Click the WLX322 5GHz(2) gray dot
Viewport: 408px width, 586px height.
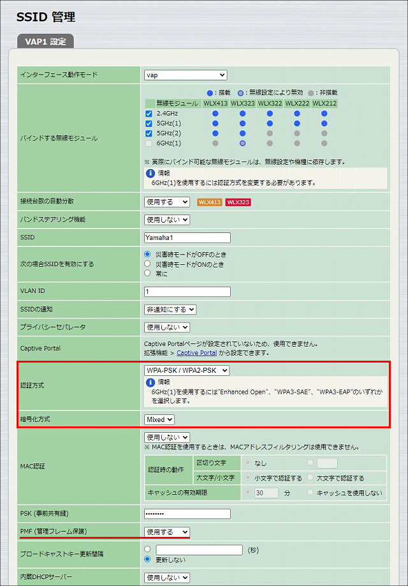coord(270,133)
